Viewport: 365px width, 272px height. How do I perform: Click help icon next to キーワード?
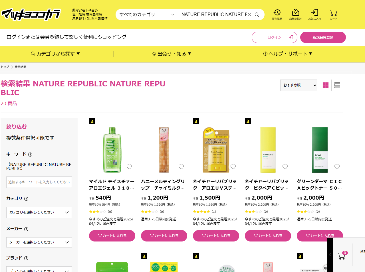[30, 155]
